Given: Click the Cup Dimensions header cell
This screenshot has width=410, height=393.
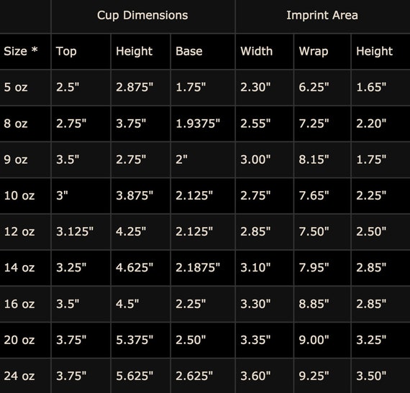Looking at the screenshot, I should (143, 17).
